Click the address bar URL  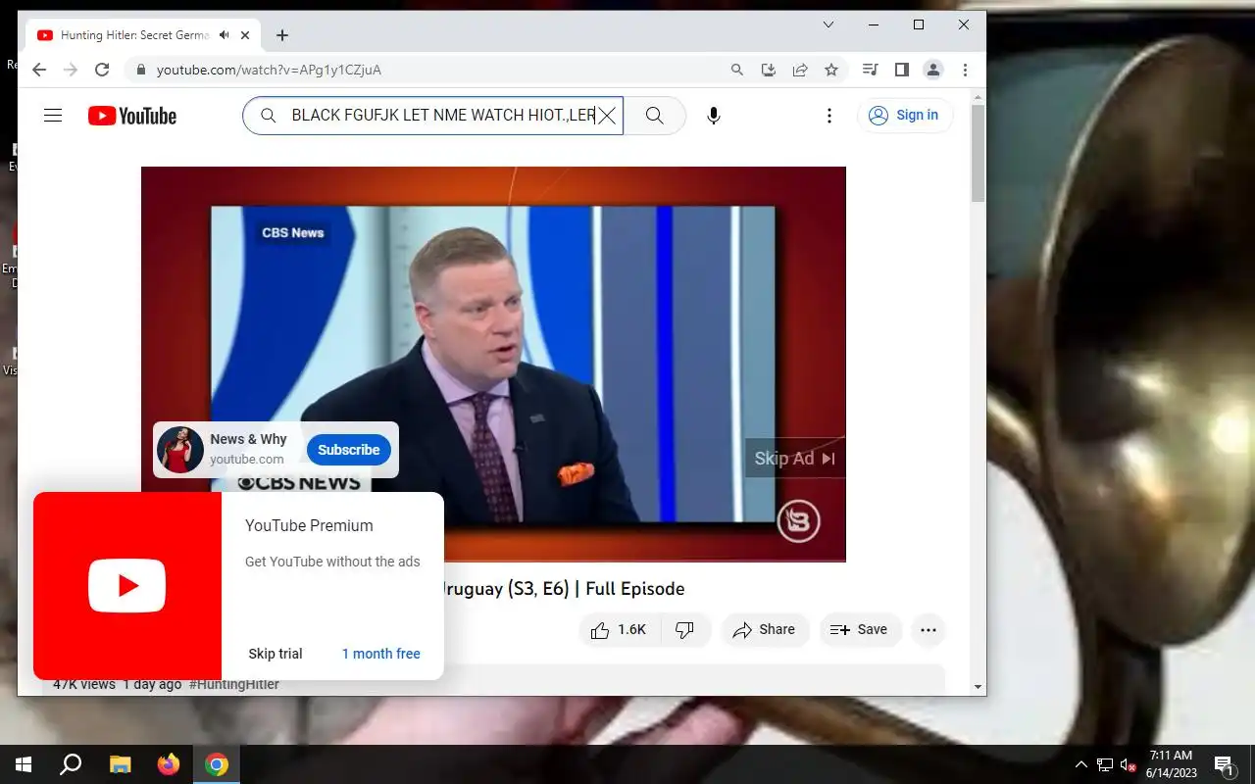pyautogui.click(x=269, y=70)
